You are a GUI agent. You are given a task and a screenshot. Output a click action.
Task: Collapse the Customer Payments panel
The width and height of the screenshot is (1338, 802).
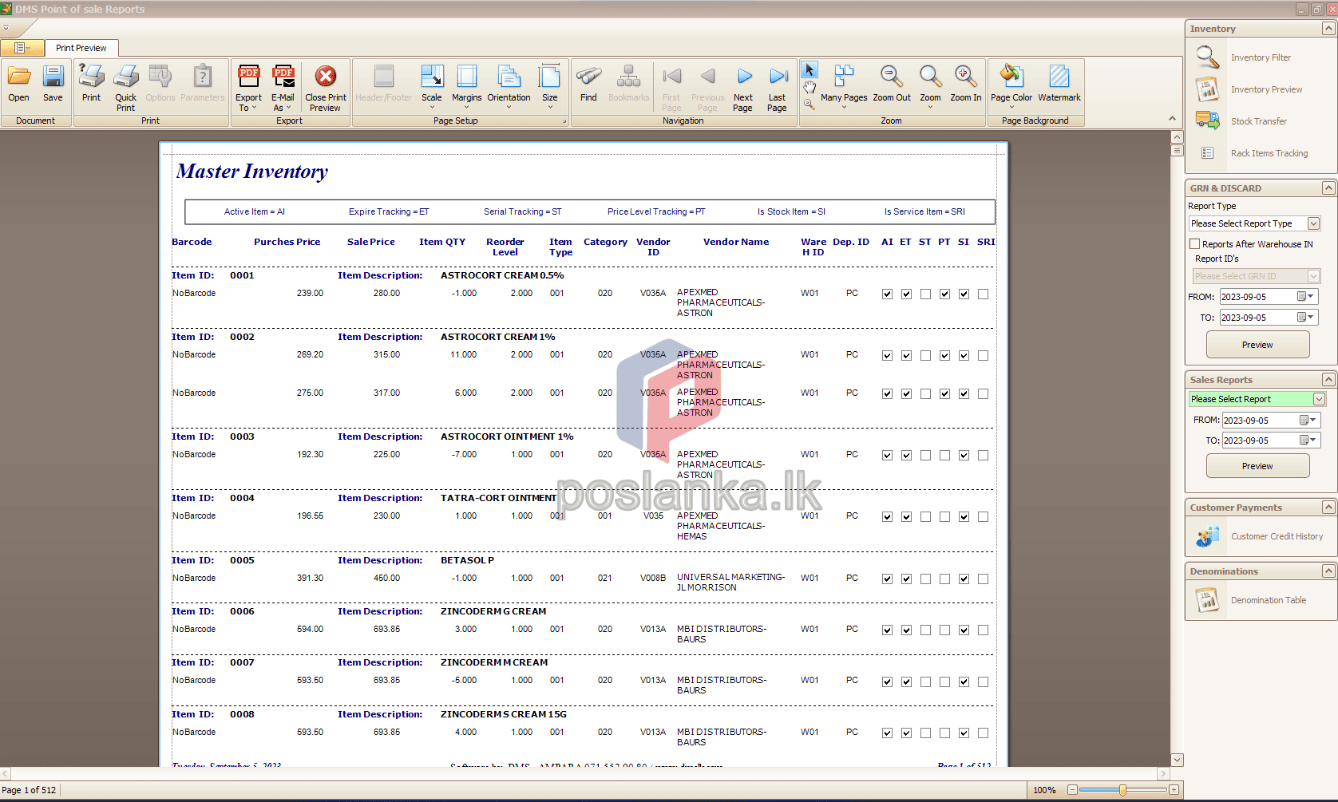coord(1328,508)
